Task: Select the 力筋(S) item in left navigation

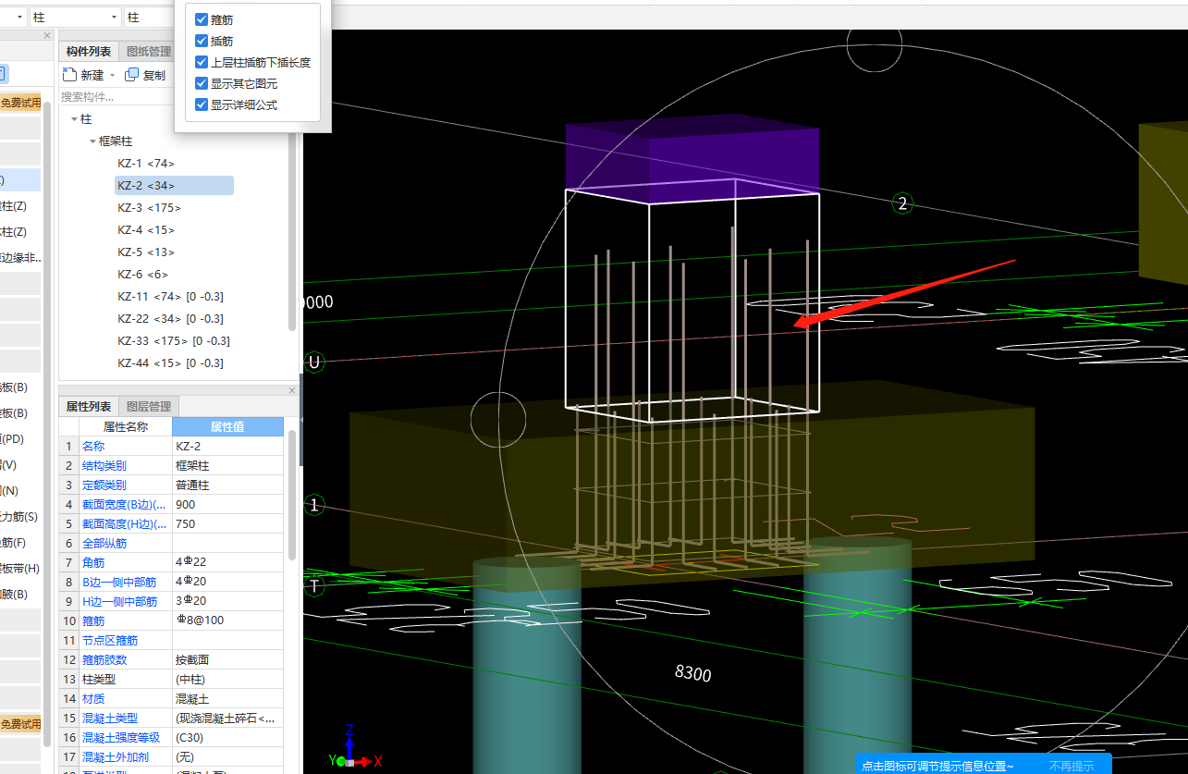Action: tap(20, 517)
